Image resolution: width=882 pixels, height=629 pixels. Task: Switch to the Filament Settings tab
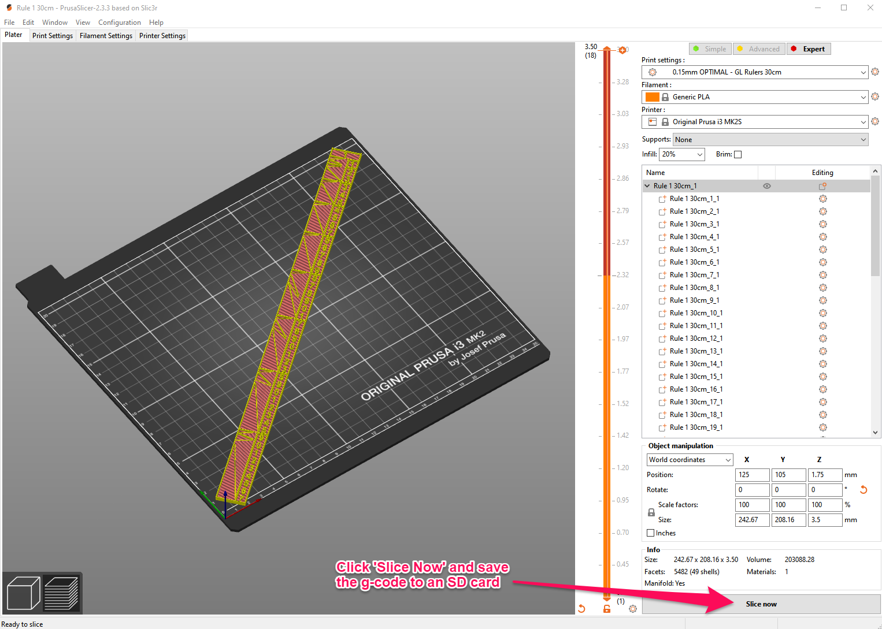[106, 36]
